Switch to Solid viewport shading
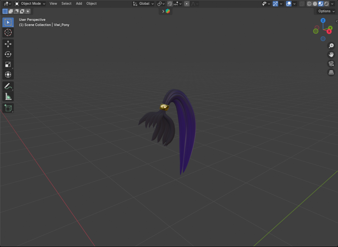The width and height of the screenshot is (338, 247). [315, 4]
